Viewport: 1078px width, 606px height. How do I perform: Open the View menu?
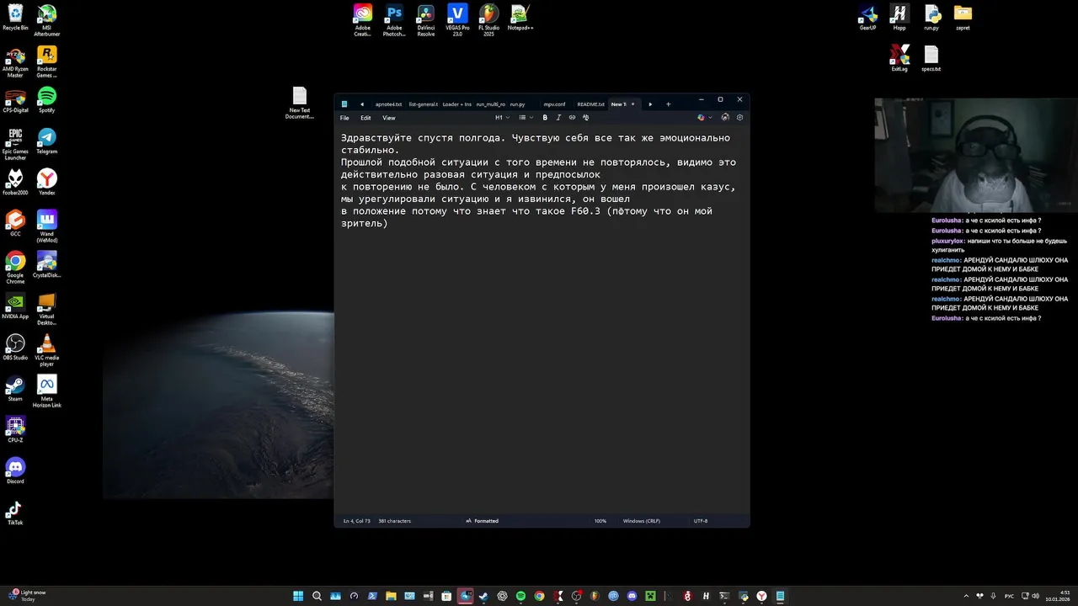tap(388, 118)
